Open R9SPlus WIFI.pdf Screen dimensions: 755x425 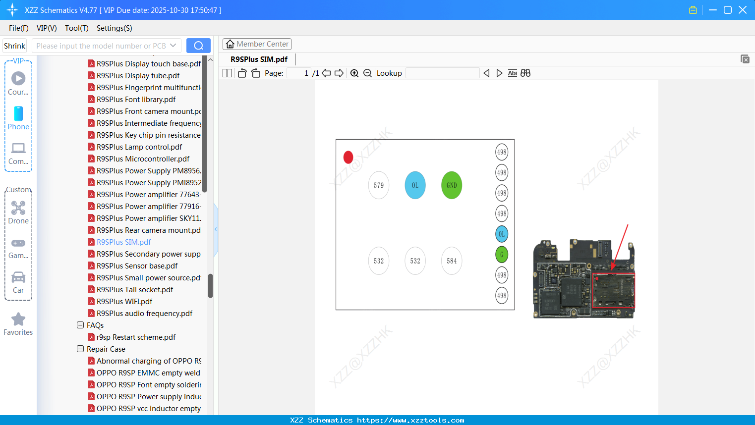(124, 301)
